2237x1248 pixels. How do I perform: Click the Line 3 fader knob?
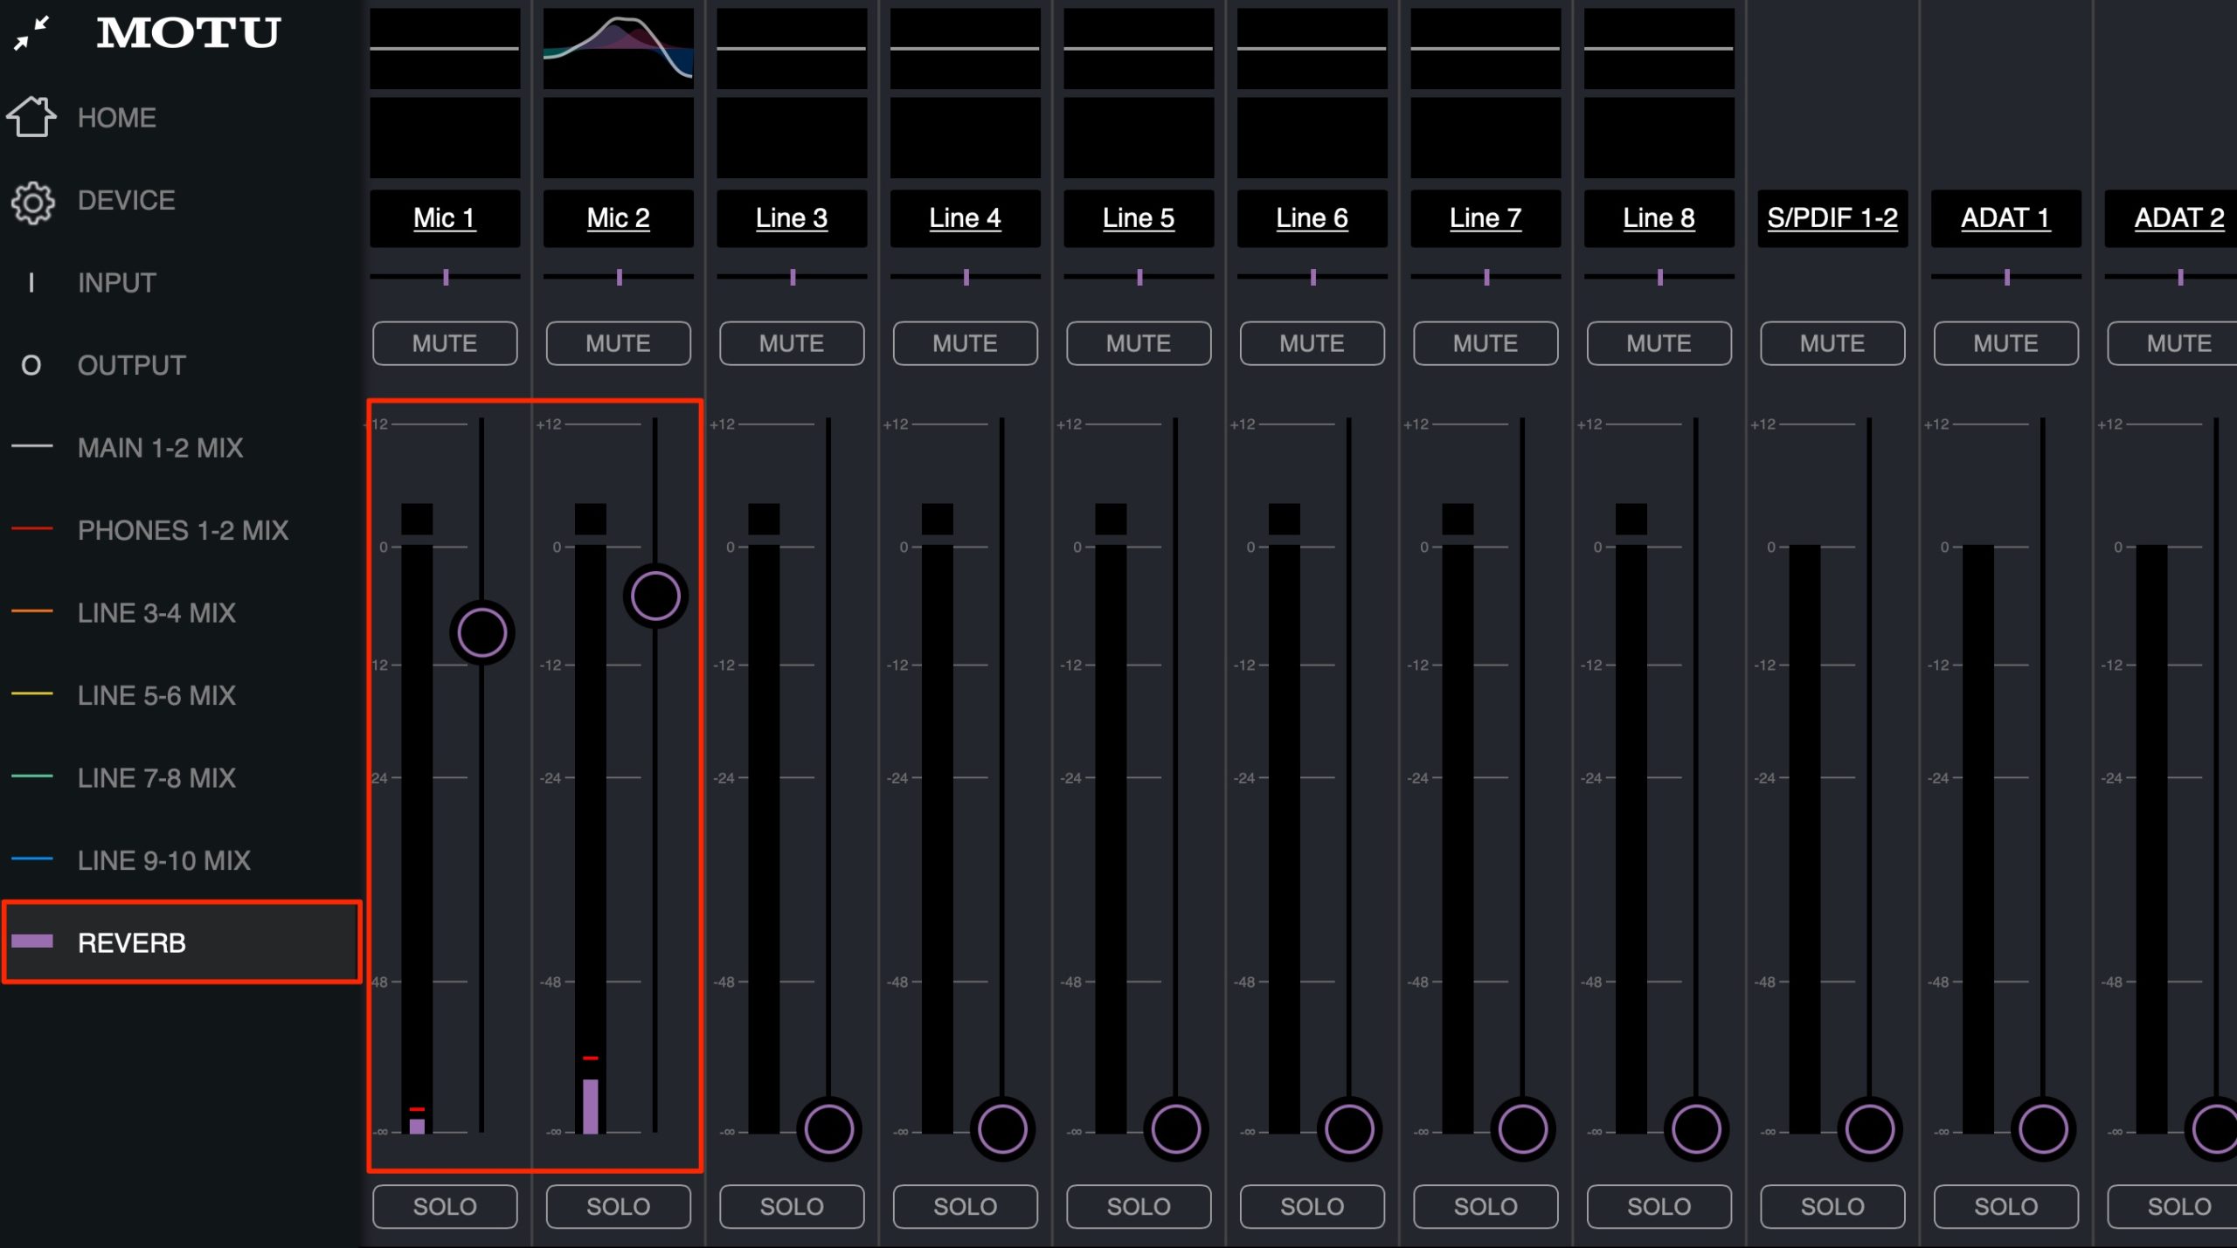click(828, 1128)
